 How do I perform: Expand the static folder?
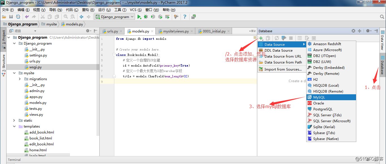point(14,121)
